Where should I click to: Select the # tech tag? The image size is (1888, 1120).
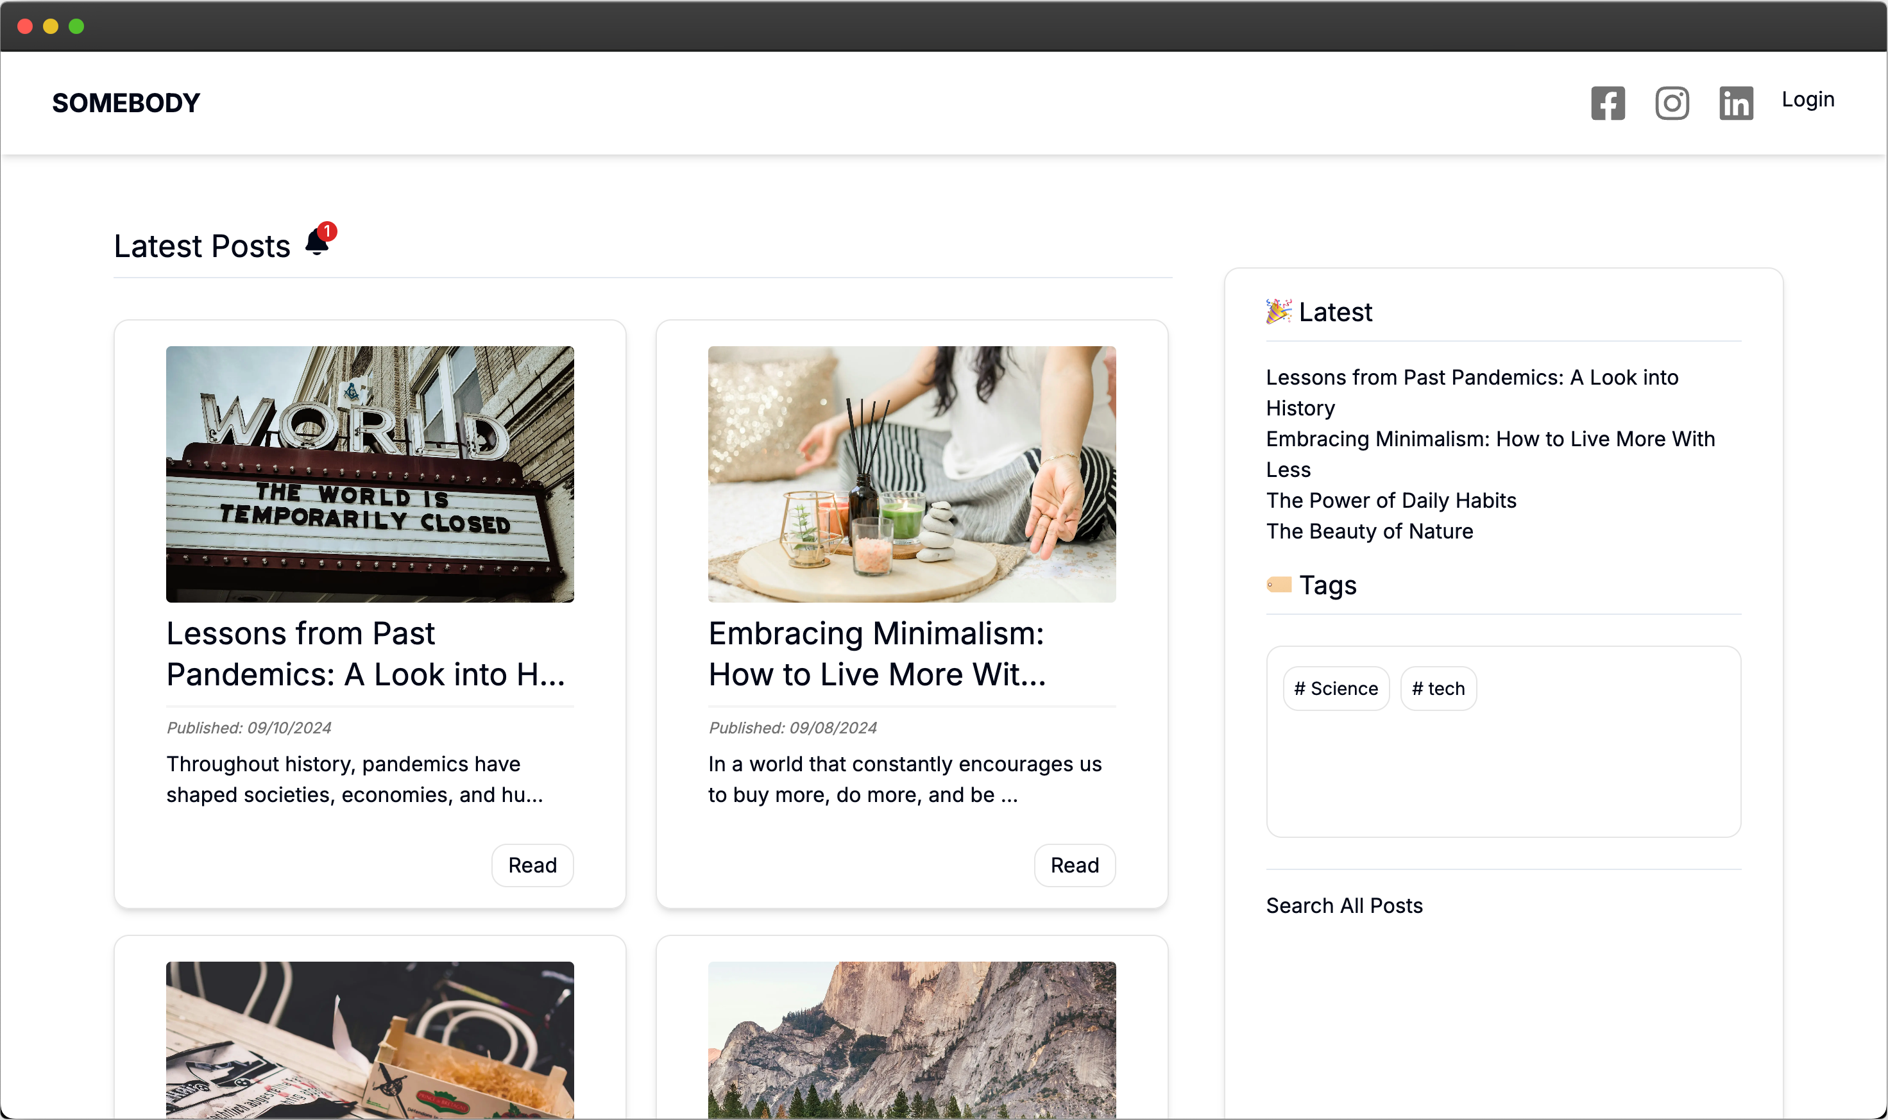tap(1438, 689)
